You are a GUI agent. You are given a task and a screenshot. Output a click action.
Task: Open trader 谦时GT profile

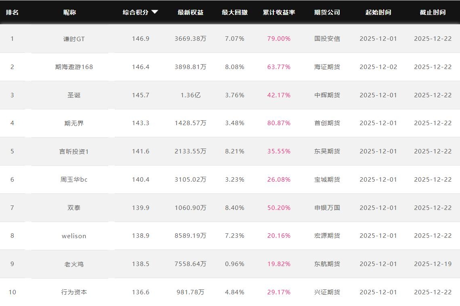coord(74,39)
